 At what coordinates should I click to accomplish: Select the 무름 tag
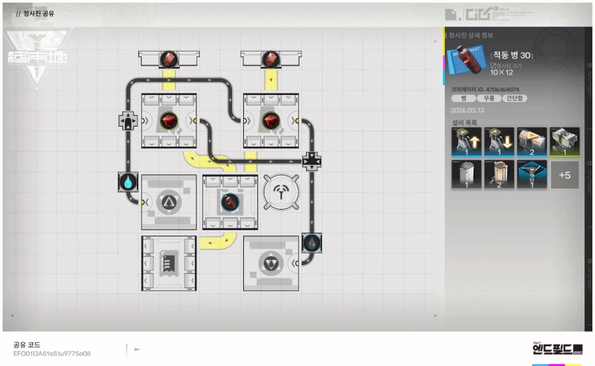point(489,98)
